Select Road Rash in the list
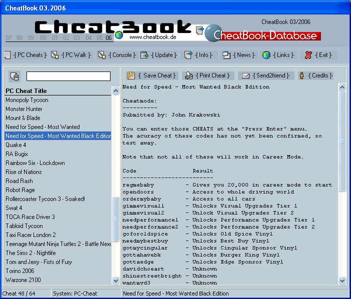This screenshot has width=351, height=299. coord(58,181)
